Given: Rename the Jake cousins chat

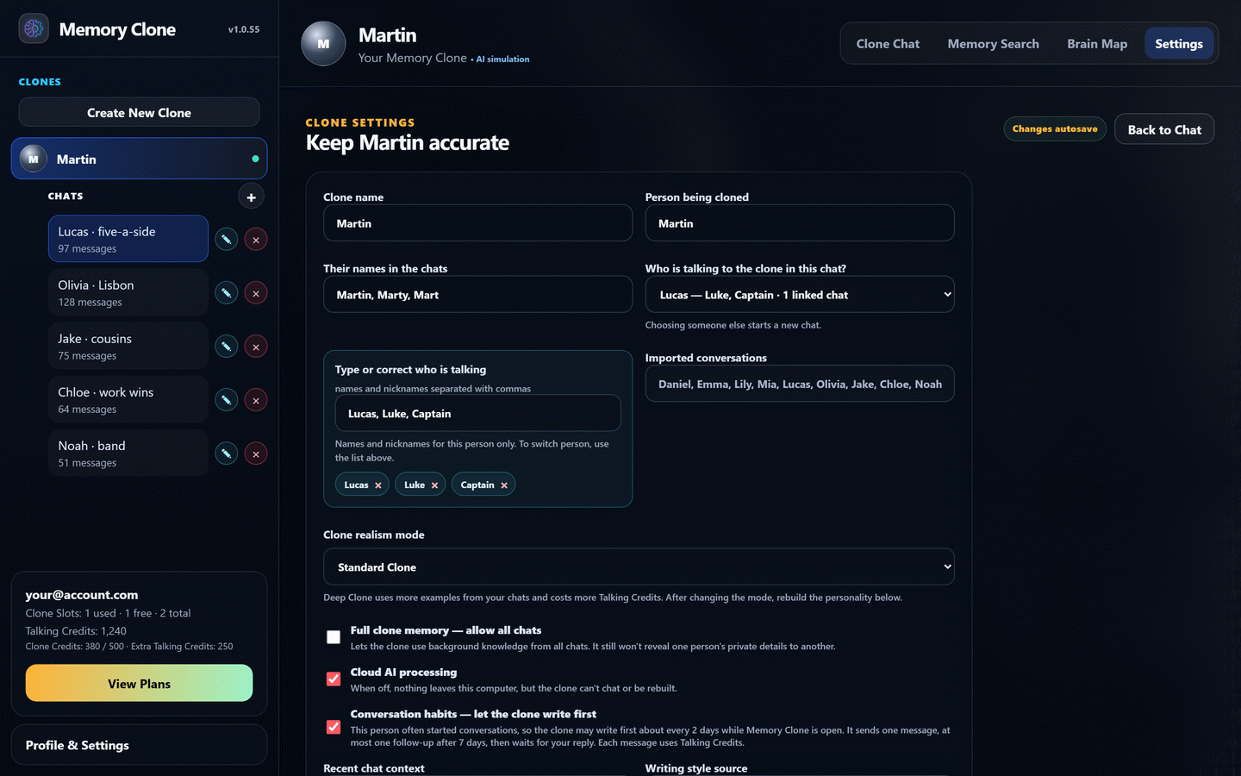Looking at the screenshot, I should coord(227,347).
